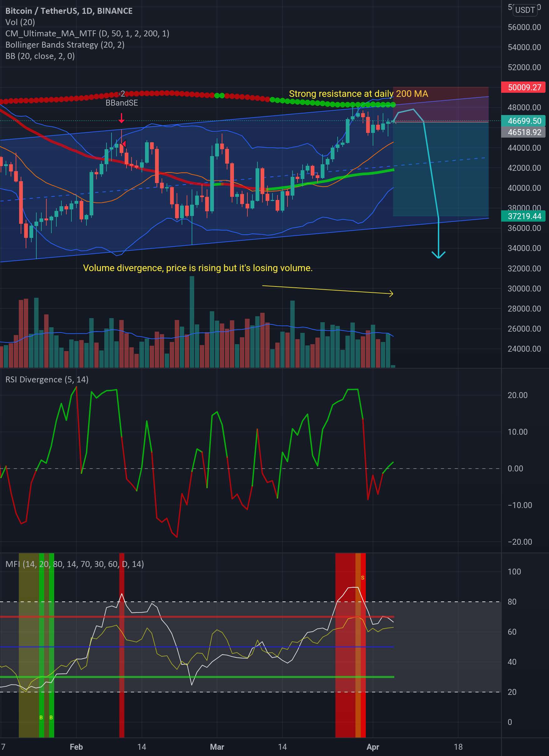Click the 30000.00 price axis label
Image resolution: width=549 pixels, height=756 pixels.
pos(524,289)
